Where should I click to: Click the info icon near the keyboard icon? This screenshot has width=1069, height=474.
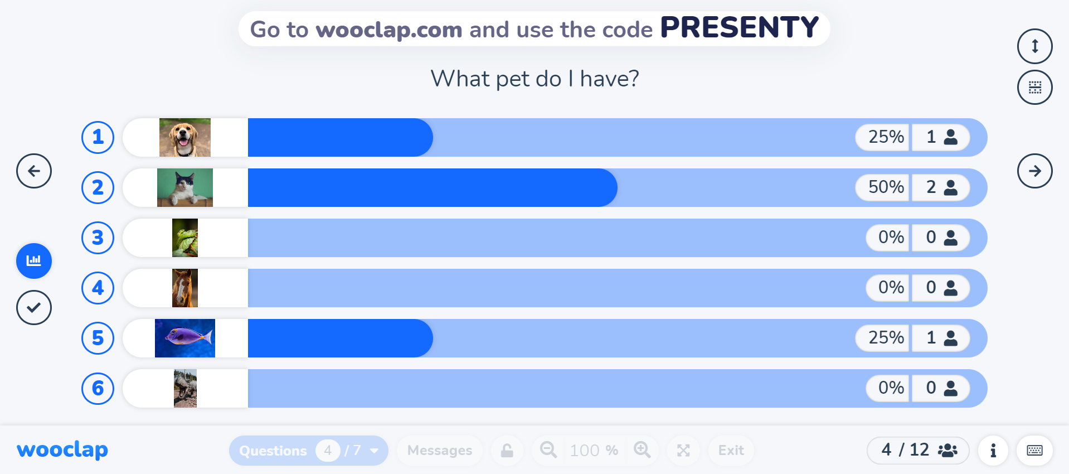pyautogui.click(x=993, y=451)
